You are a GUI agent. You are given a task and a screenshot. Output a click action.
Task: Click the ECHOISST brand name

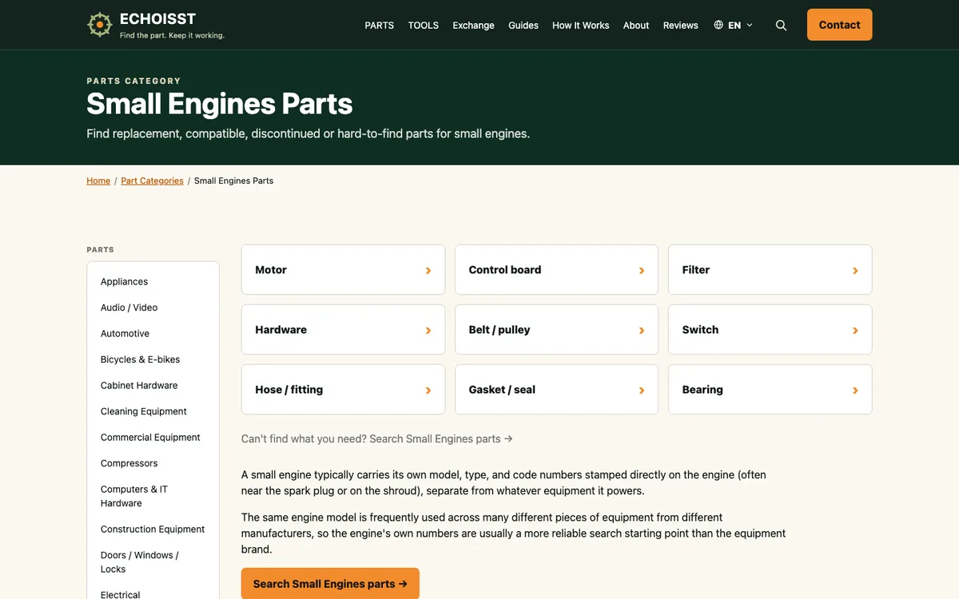[x=157, y=19]
